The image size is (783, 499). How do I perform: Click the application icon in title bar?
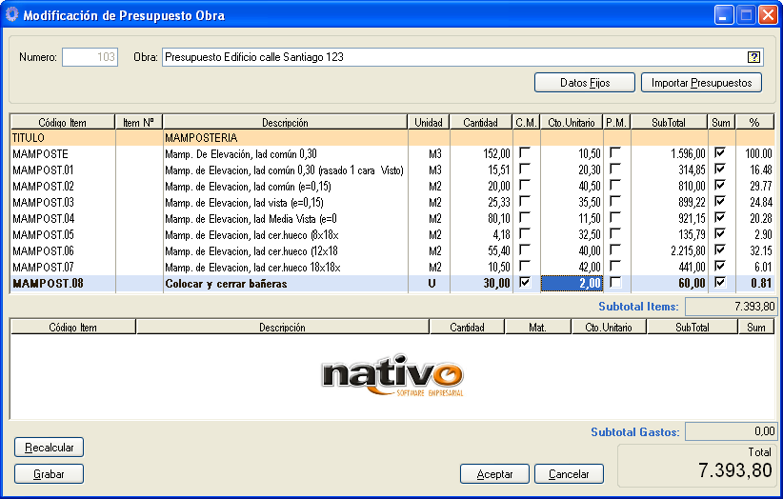(x=11, y=14)
